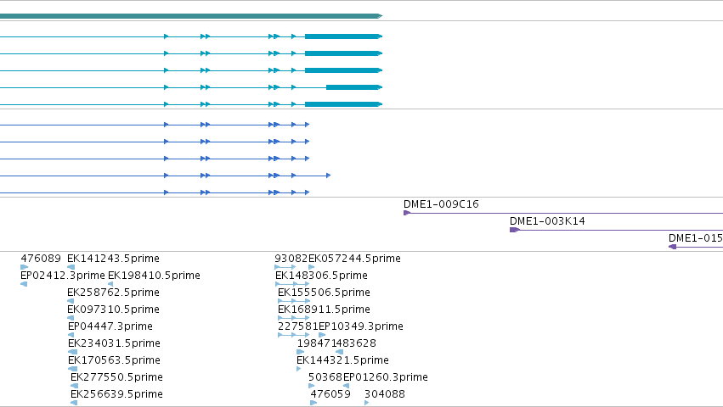Open the EK144321.5prime feature

342,360
